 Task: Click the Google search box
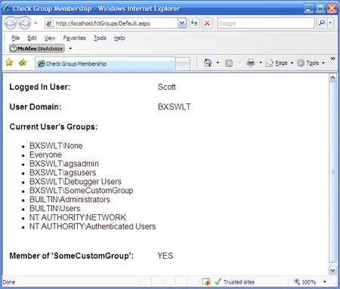coord(266,23)
